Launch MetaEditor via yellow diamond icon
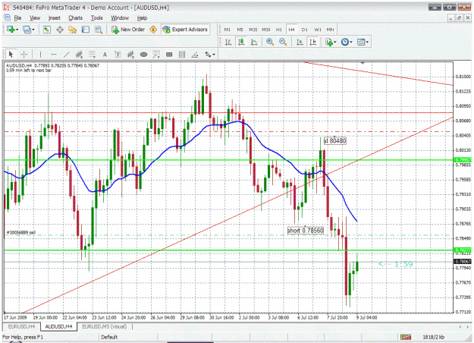 coord(153,30)
